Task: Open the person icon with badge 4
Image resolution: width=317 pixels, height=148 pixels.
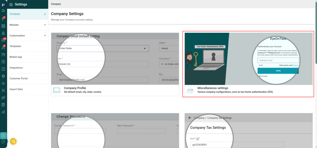Action: click(x=3, y=47)
